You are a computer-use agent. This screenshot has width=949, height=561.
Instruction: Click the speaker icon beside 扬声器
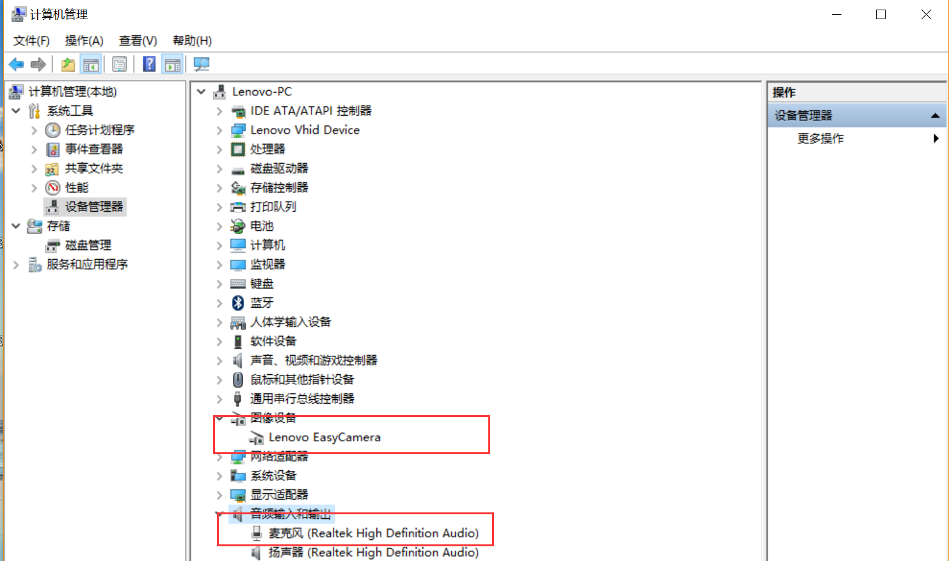[x=256, y=552]
